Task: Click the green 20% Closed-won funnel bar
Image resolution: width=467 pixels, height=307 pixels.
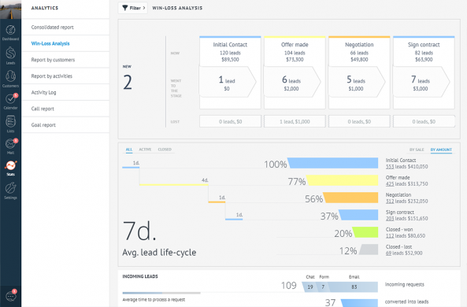Action: coord(365,232)
